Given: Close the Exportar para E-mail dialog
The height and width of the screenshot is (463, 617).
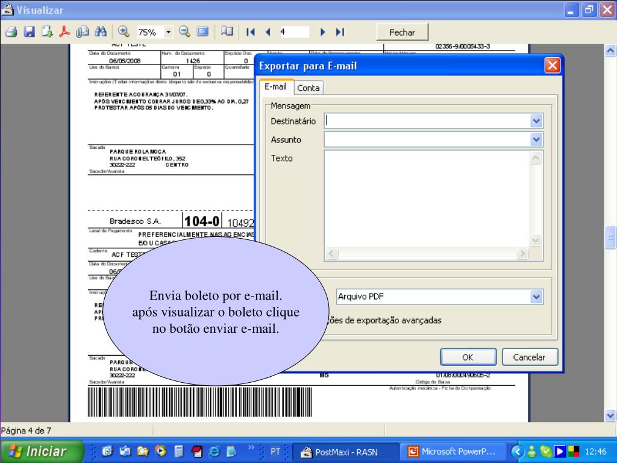Looking at the screenshot, I should pyautogui.click(x=552, y=65).
